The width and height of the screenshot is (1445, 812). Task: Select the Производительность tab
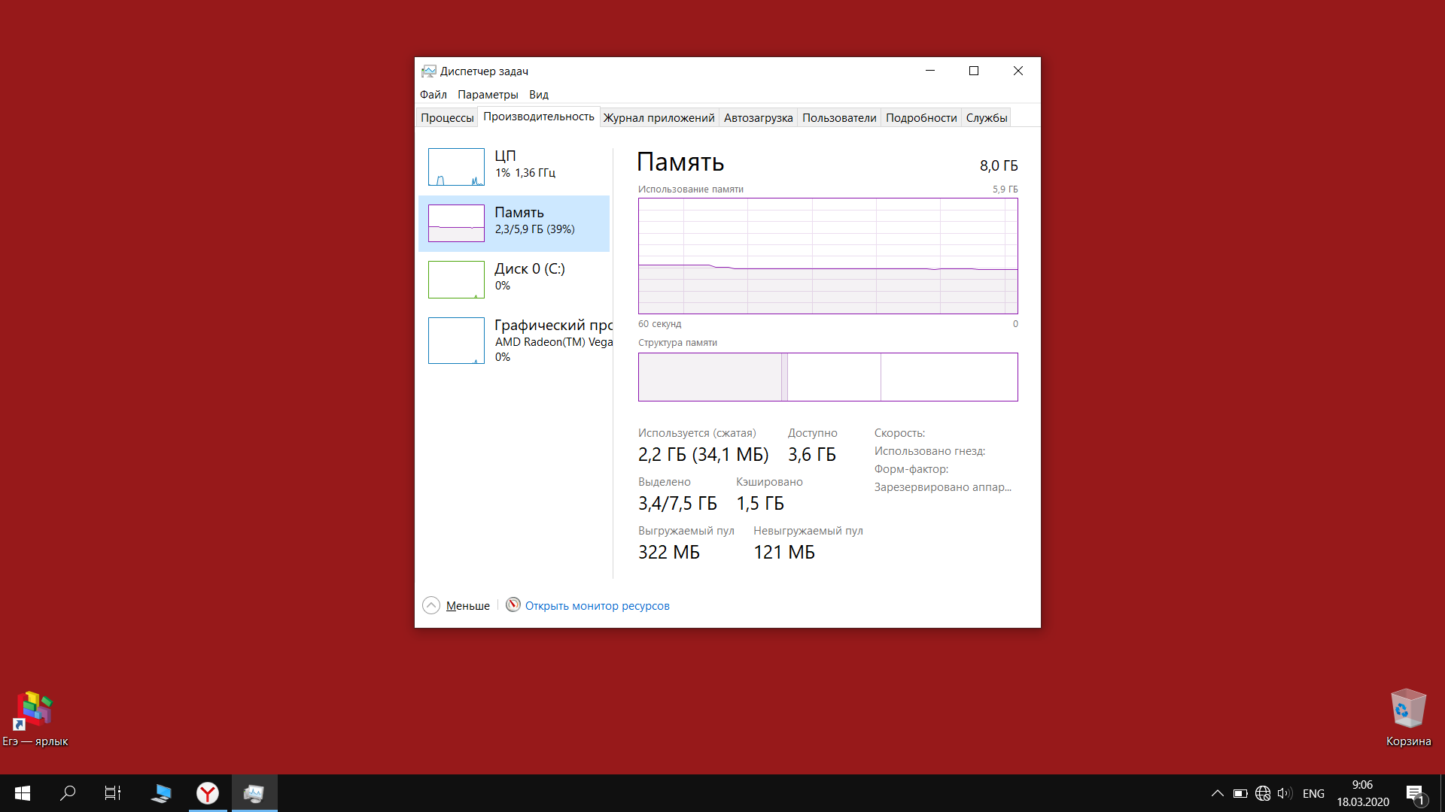click(x=539, y=117)
